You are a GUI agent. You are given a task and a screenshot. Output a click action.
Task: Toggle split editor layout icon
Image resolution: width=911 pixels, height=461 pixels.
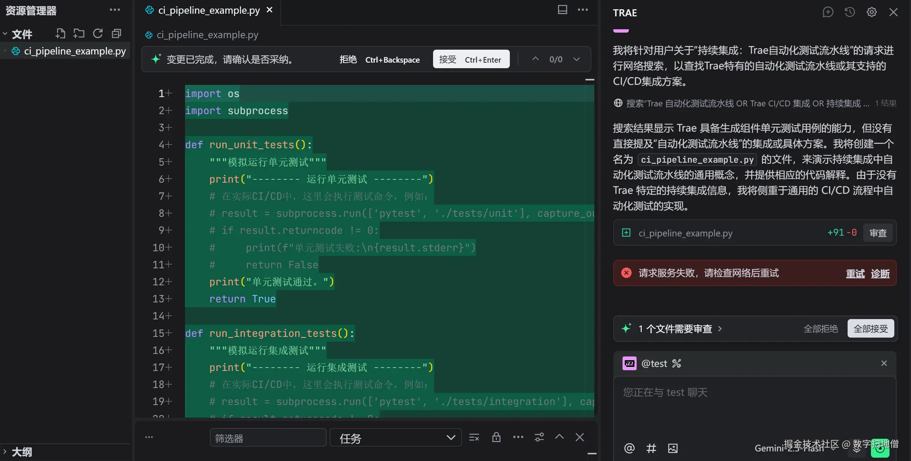pyautogui.click(x=562, y=10)
